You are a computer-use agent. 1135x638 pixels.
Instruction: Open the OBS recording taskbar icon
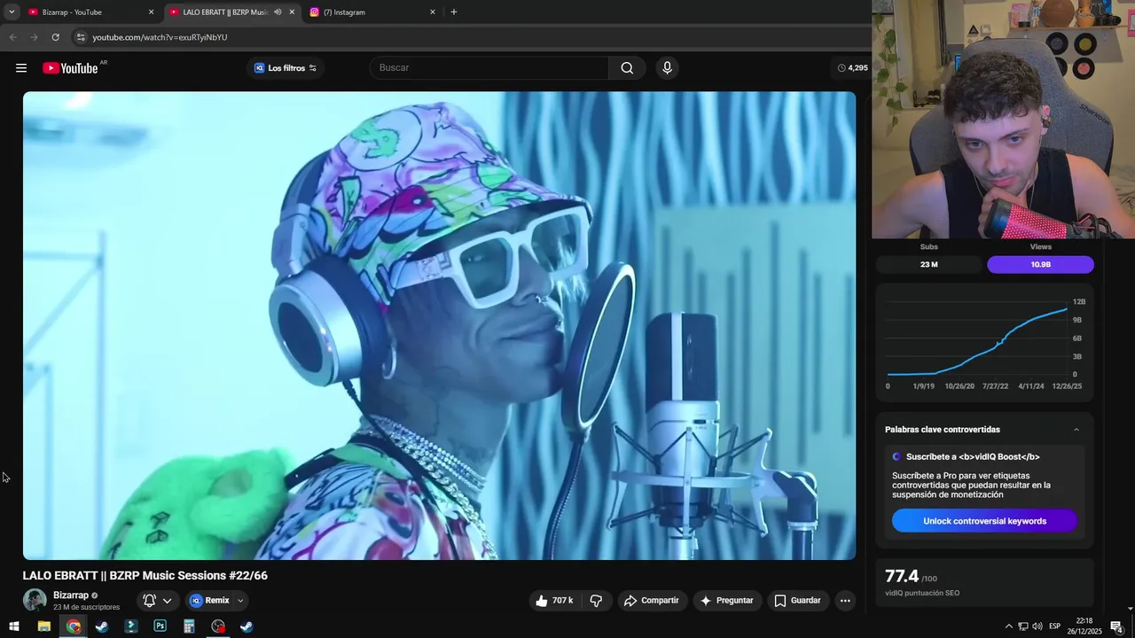[x=218, y=626]
